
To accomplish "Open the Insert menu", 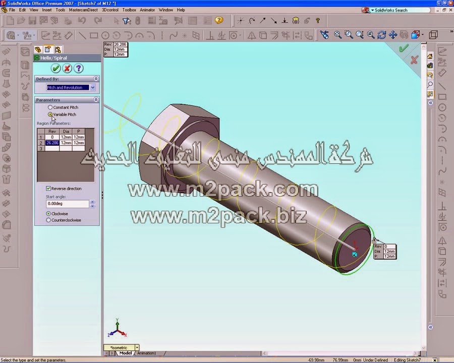I will click(46, 10).
